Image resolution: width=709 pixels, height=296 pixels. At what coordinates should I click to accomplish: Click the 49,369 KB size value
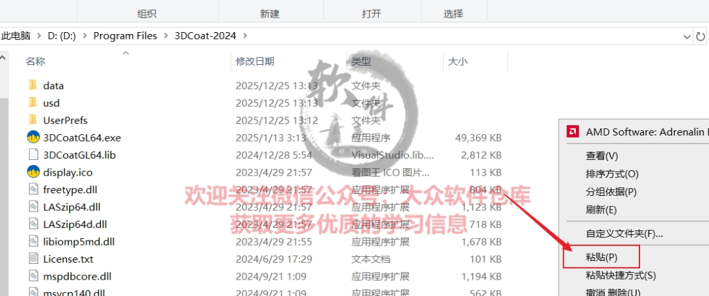[x=479, y=137]
